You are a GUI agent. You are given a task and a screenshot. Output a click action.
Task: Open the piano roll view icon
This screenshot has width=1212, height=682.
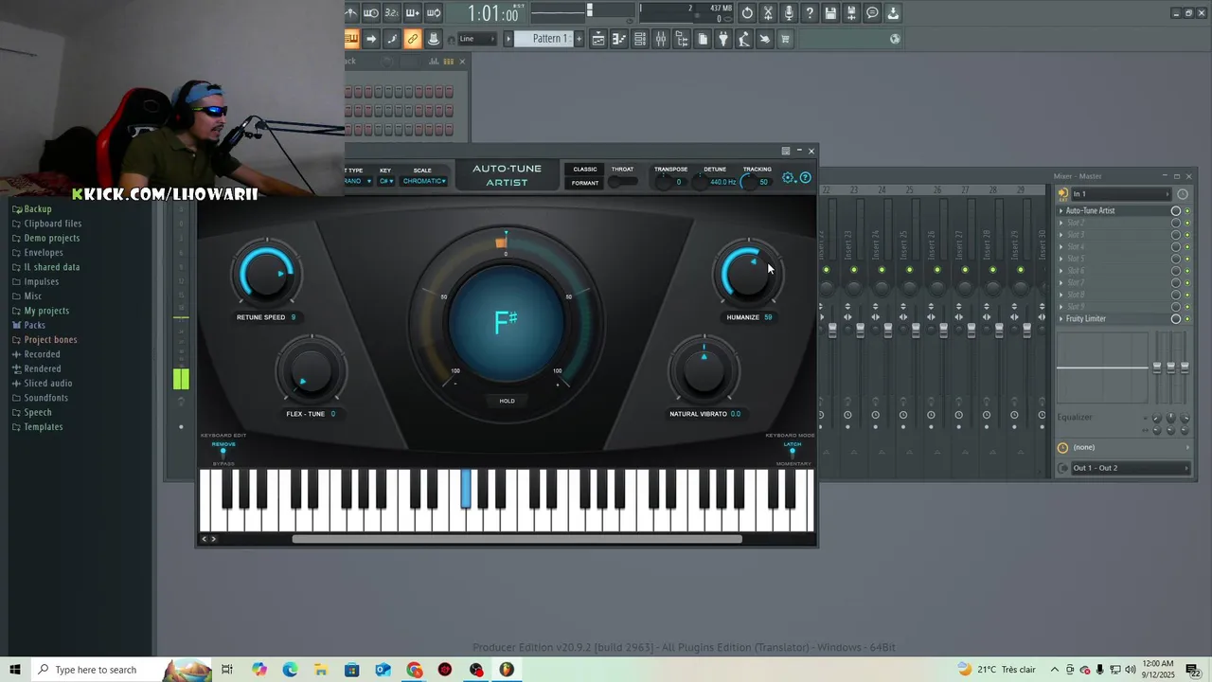coord(619,39)
